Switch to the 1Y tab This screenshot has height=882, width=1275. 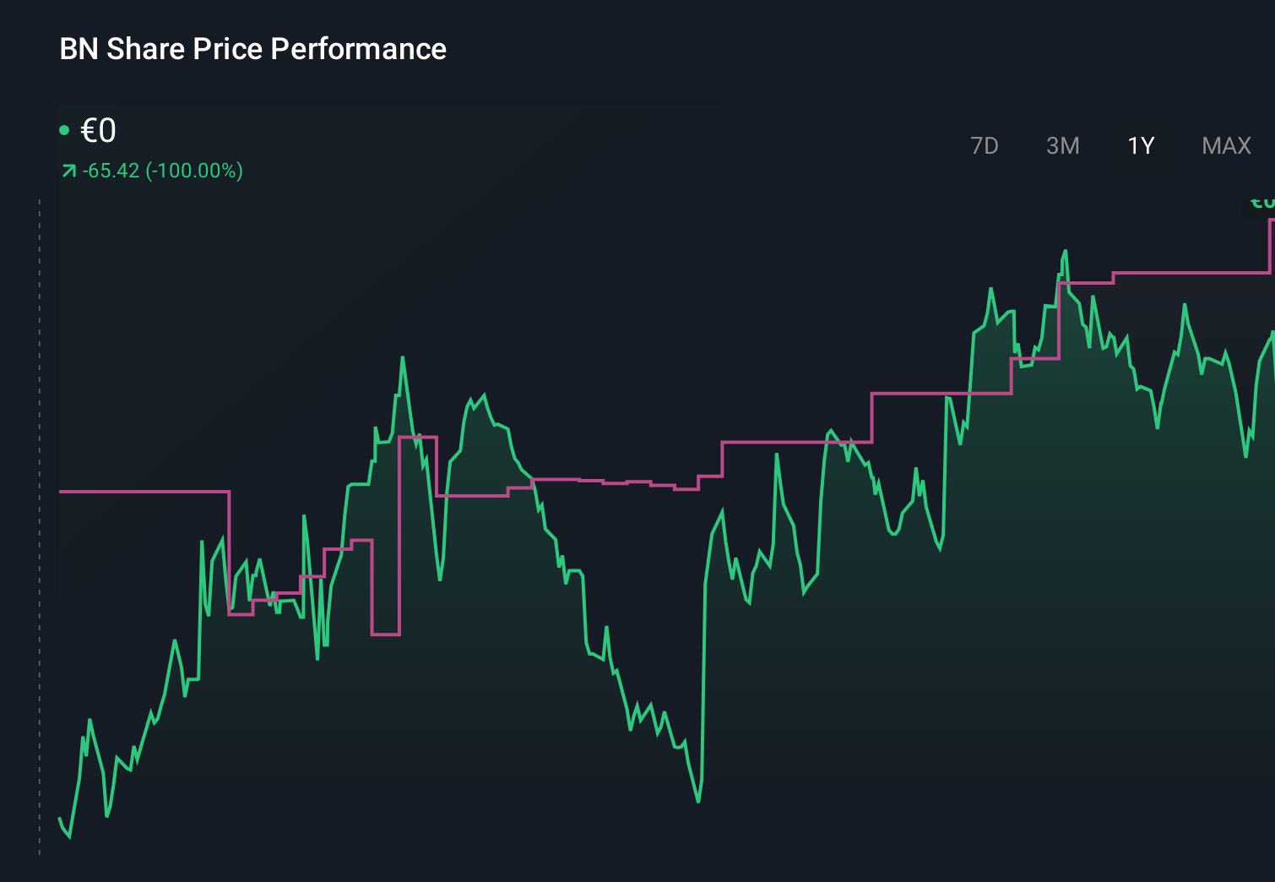(x=1140, y=145)
